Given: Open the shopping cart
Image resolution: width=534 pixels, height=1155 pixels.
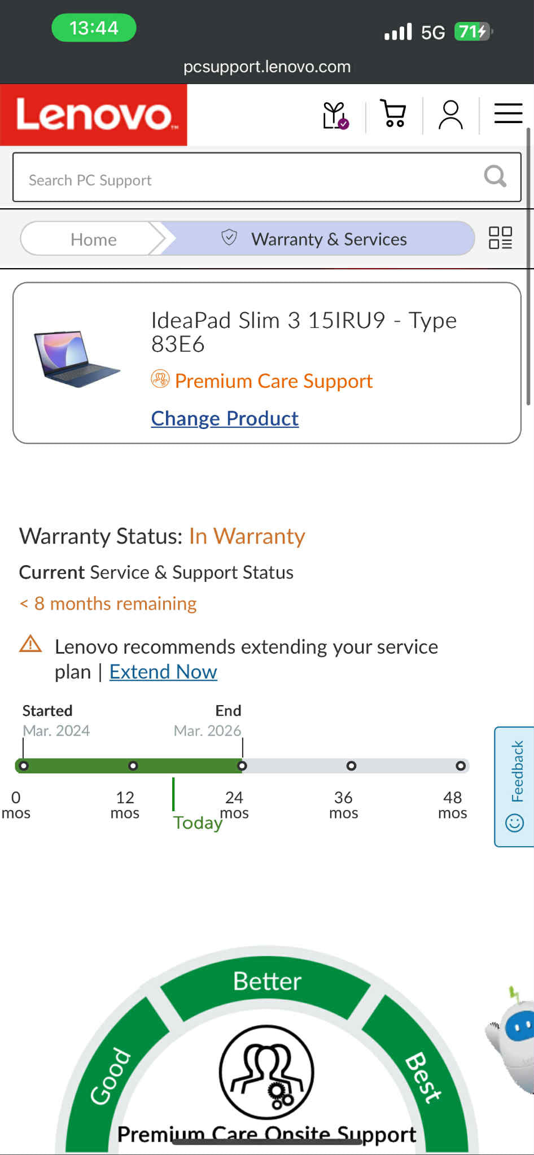Looking at the screenshot, I should pos(393,114).
